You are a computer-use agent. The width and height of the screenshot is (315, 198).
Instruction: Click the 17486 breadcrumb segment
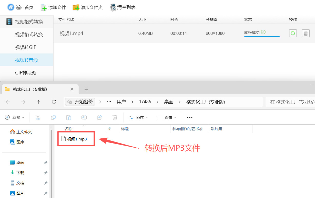(x=145, y=102)
